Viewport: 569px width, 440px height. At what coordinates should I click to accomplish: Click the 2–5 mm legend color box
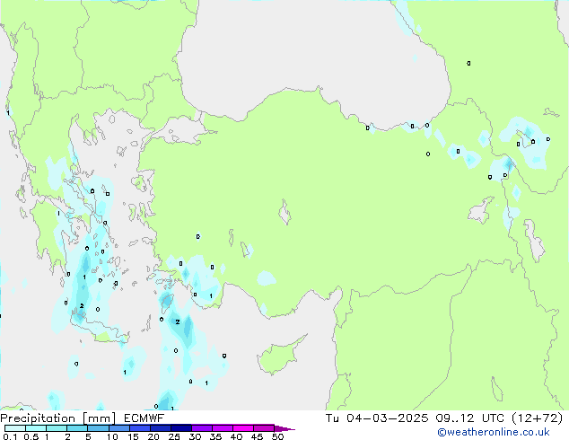[x=77, y=428]
